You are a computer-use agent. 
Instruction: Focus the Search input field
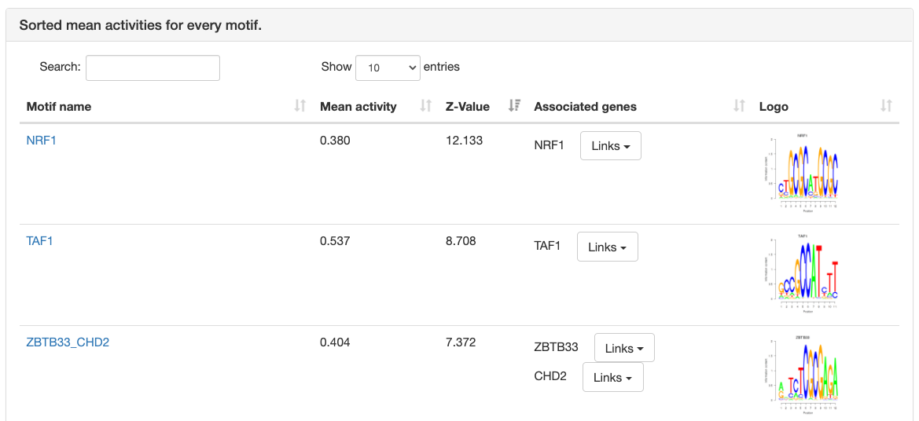153,68
